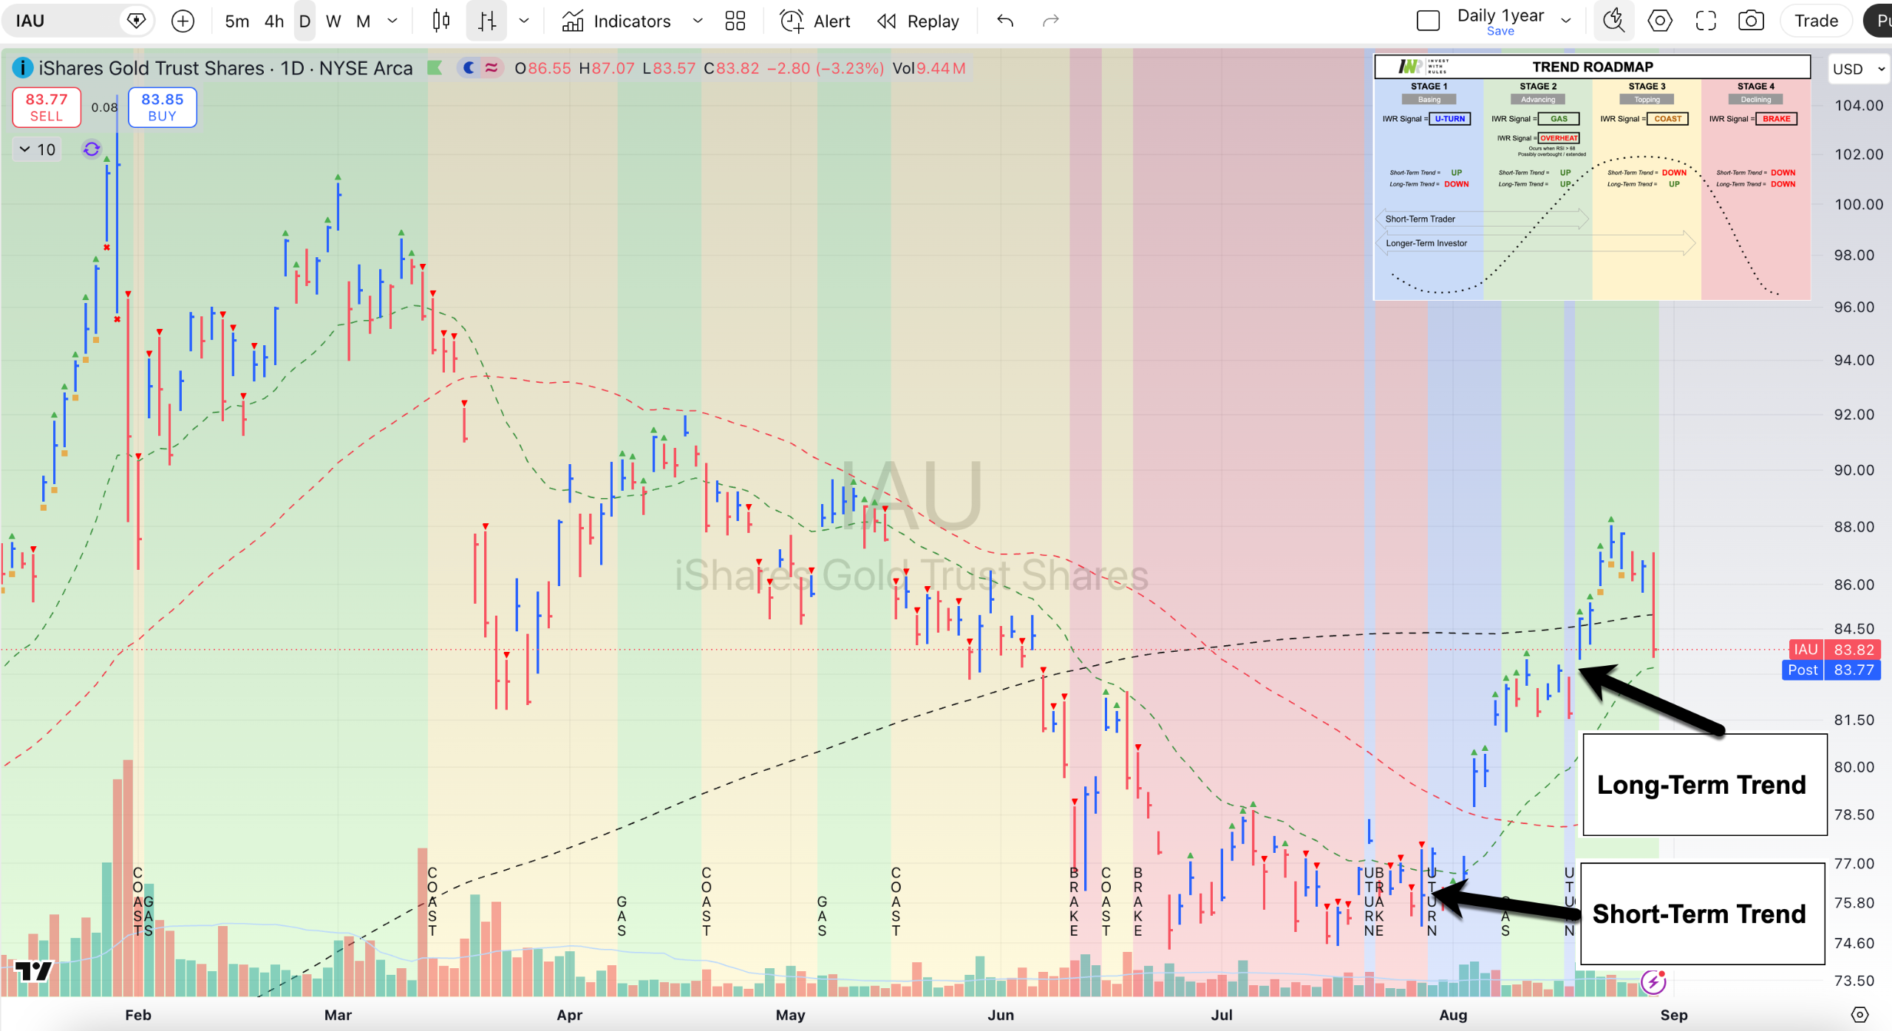
Task: Expand the time interval dropdown chevron
Action: pyautogui.click(x=392, y=21)
